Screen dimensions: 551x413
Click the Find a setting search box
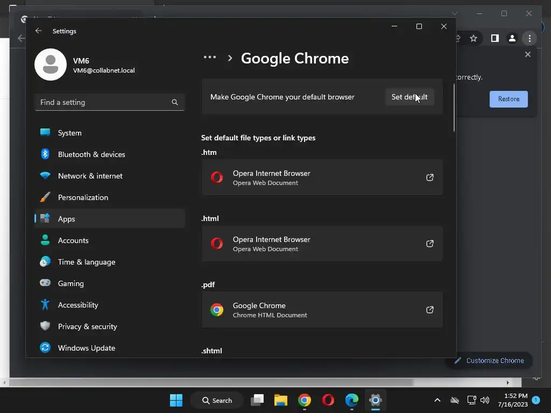pyautogui.click(x=110, y=102)
